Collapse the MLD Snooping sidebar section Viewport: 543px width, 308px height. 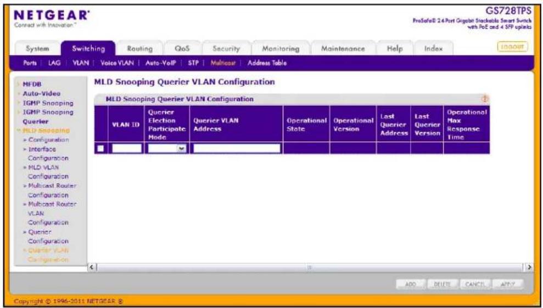(x=46, y=130)
